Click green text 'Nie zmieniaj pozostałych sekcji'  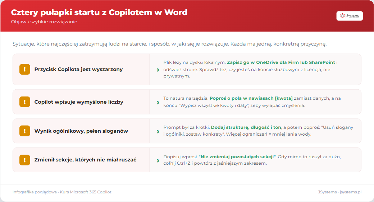point(237,156)
